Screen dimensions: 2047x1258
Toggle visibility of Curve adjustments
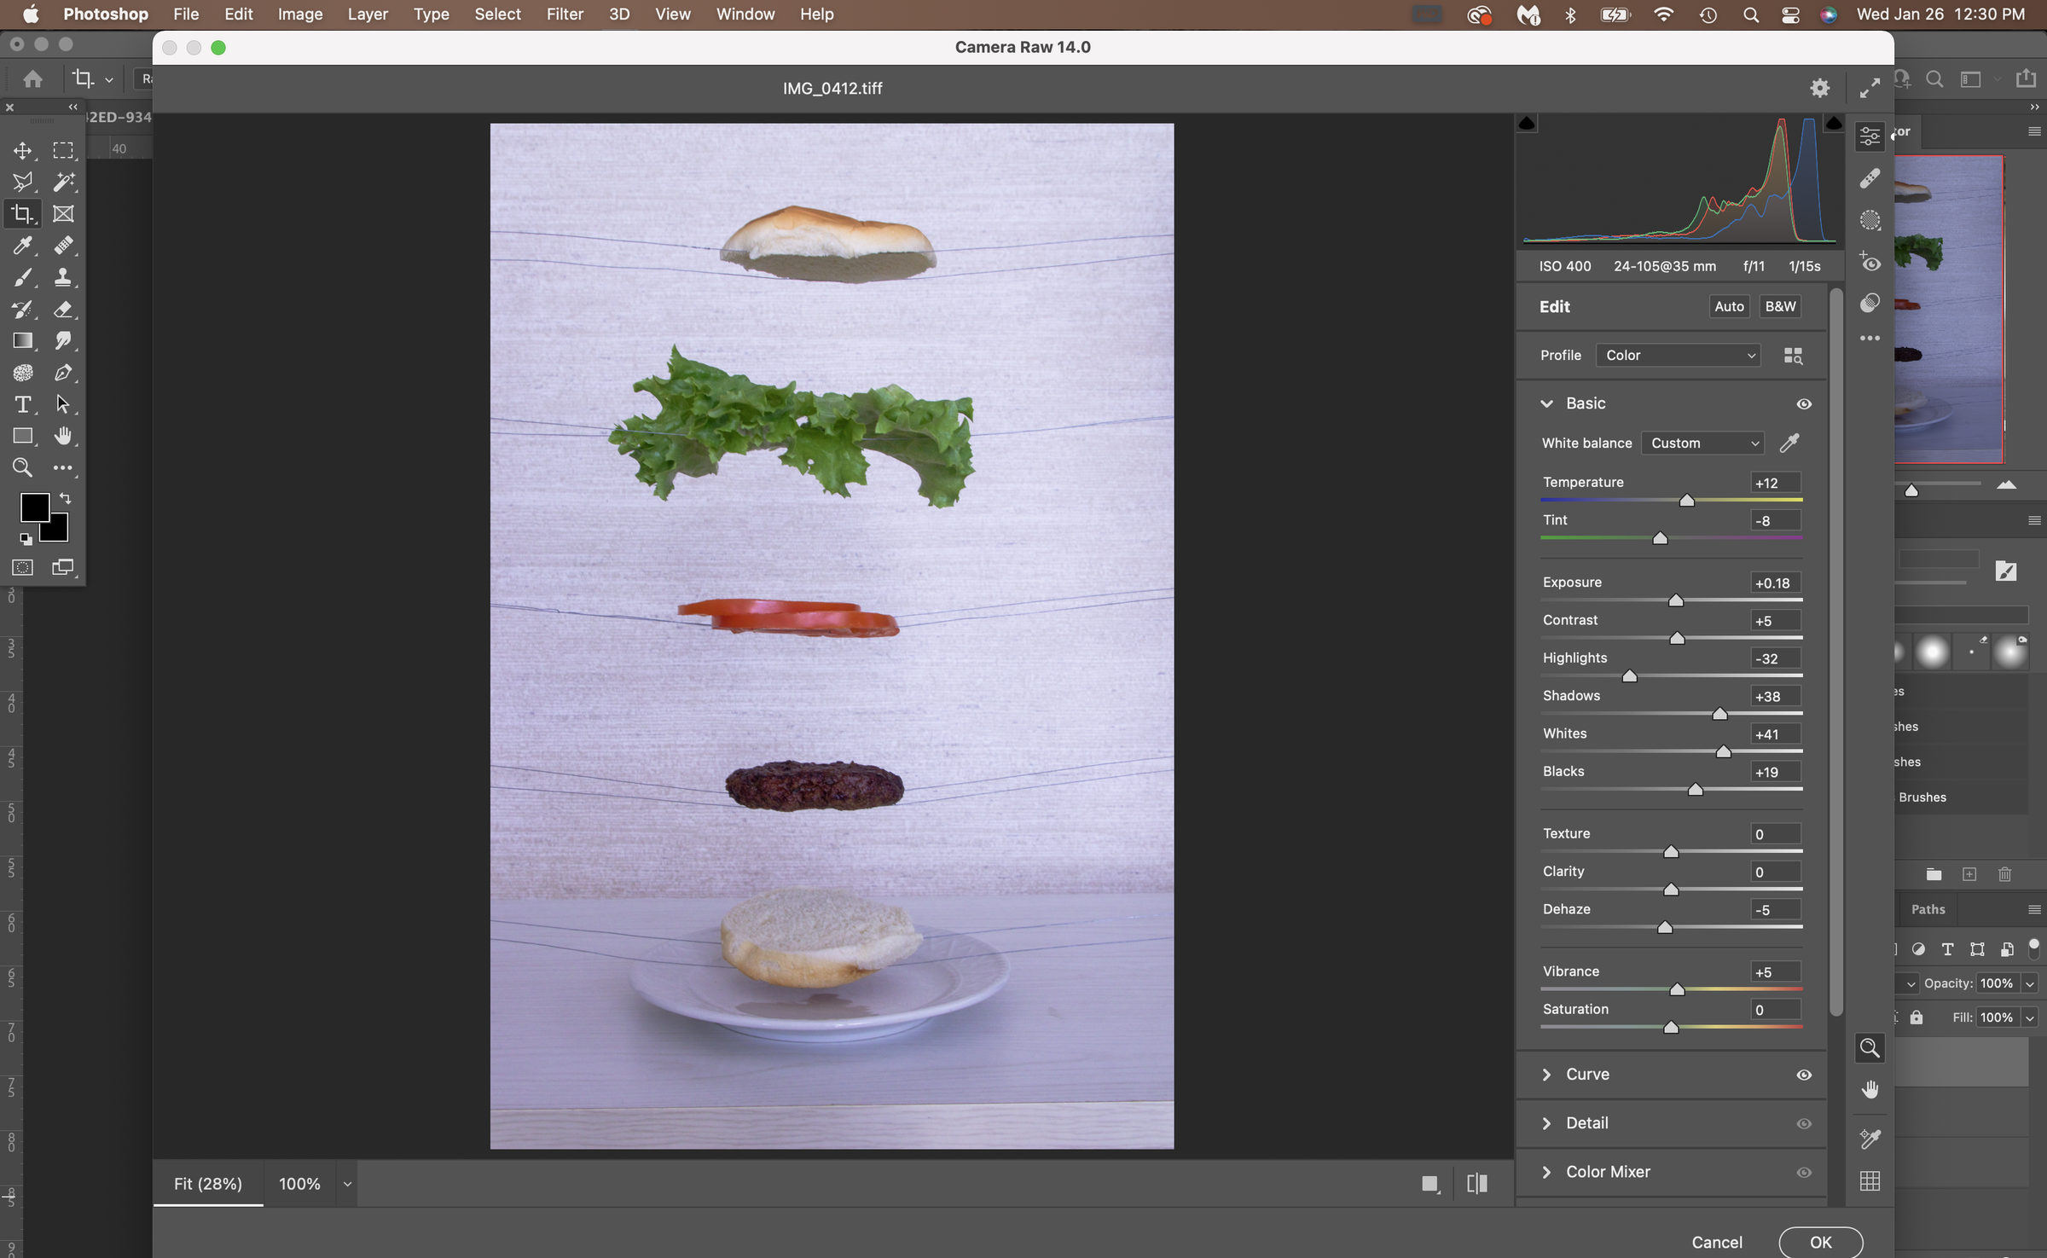coord(1804,1075)
